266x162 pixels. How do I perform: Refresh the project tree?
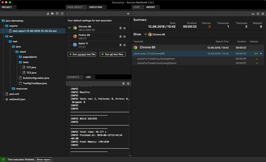pos(48,14)
